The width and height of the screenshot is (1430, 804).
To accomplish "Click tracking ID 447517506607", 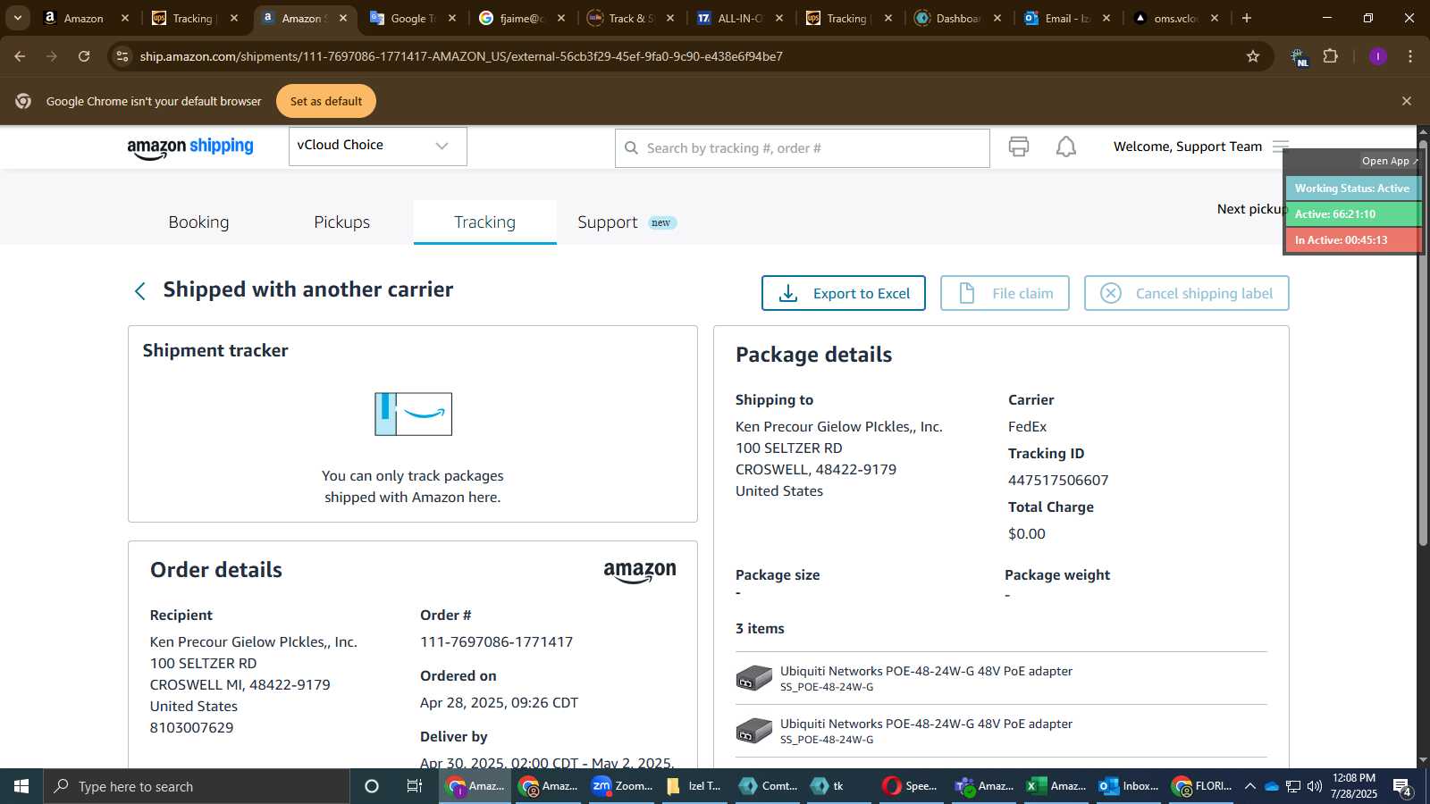I will tap(1058, 480).
